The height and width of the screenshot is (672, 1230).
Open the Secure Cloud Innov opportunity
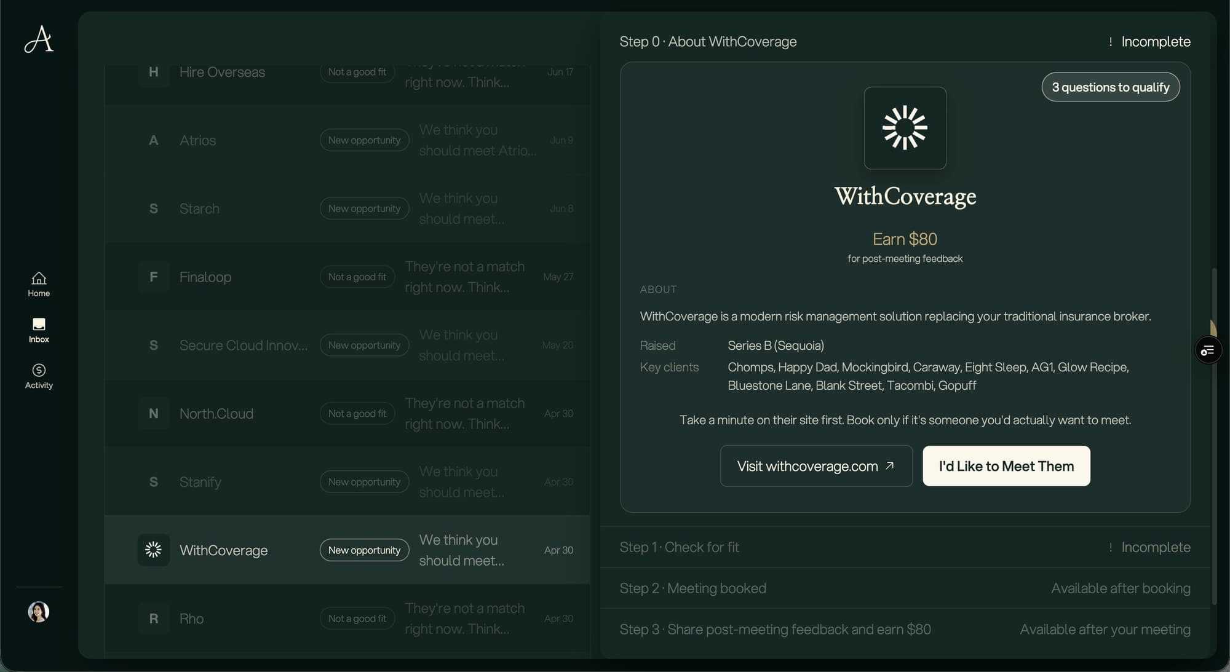click(347, 345)
